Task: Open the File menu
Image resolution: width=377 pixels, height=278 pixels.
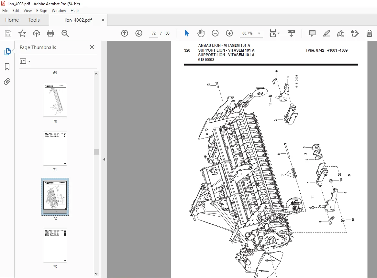Action: (5, 11)
